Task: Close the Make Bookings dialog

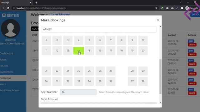Action: [x=158, y=20]
